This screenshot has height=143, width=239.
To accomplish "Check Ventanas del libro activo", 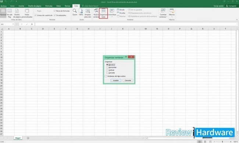I will (106, 76).
